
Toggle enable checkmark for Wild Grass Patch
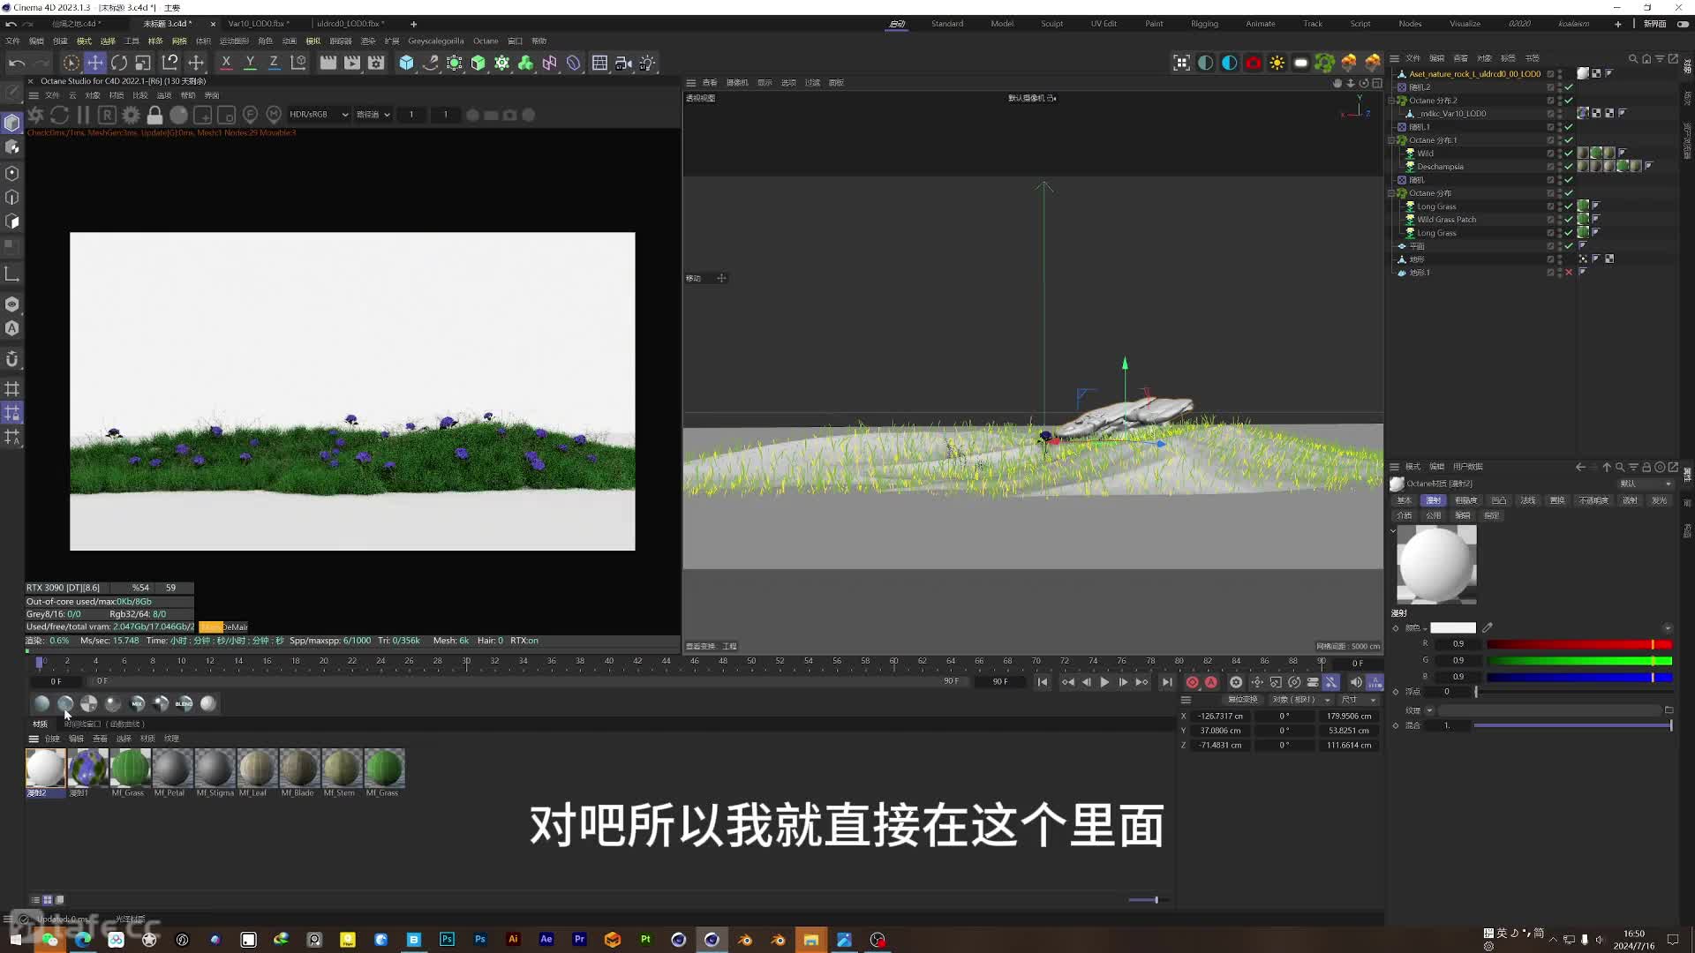pos(1569,220)
